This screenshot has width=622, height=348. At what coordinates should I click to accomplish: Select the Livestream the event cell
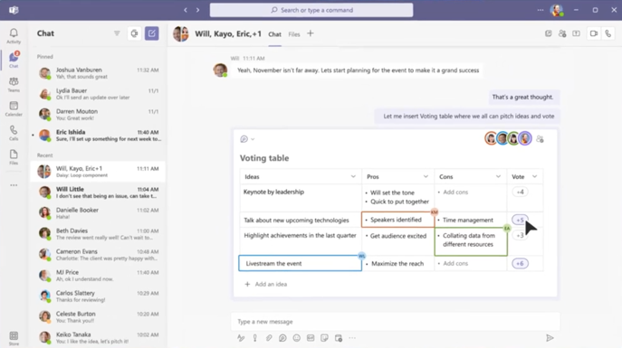(301, 263)
